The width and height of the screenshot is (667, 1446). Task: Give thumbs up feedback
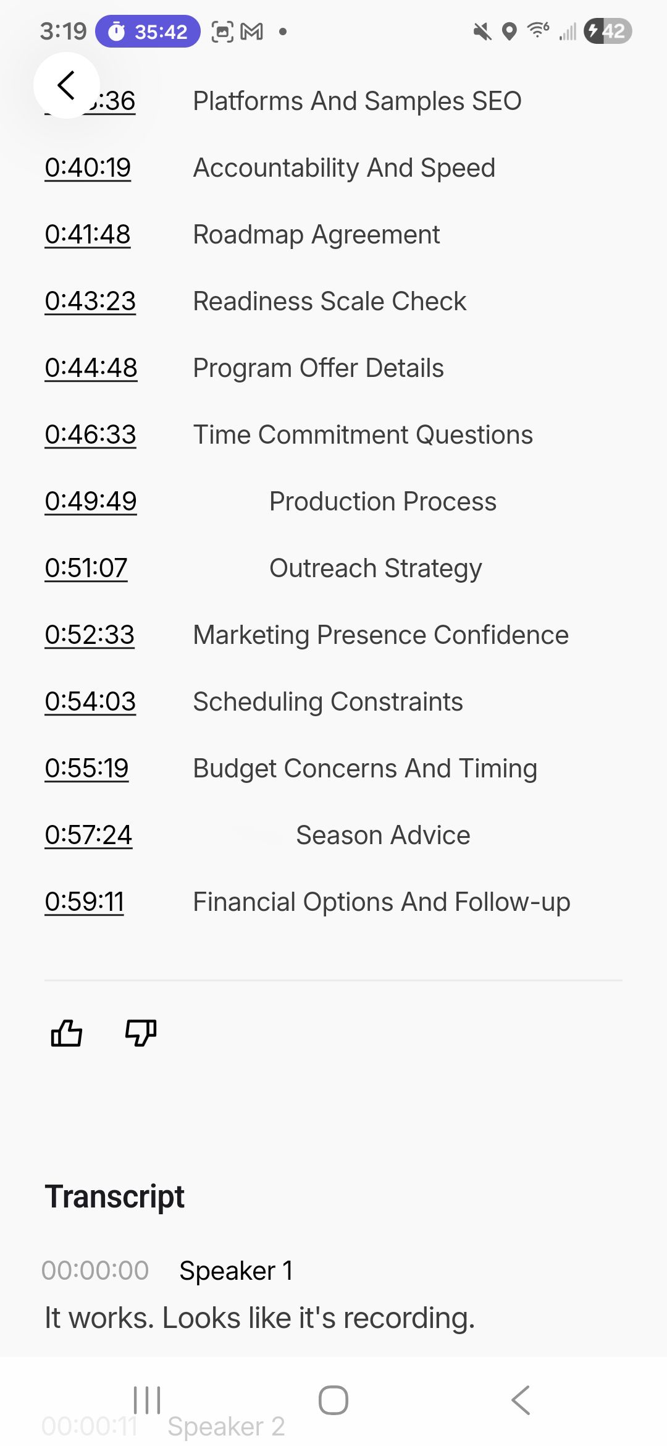66,1033
